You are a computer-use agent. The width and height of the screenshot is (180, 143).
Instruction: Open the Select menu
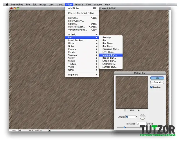point(60,5)
